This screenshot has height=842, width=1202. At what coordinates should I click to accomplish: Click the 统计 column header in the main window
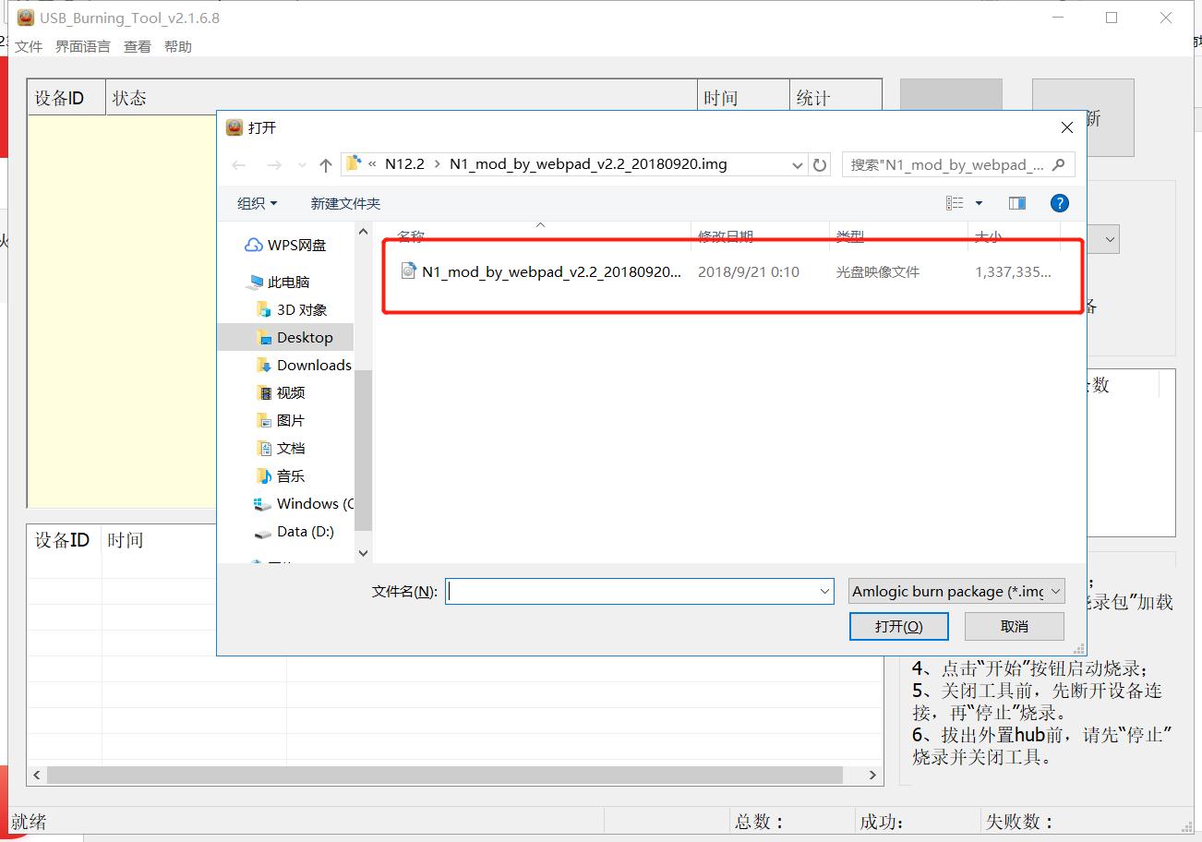tap(835, 98)
